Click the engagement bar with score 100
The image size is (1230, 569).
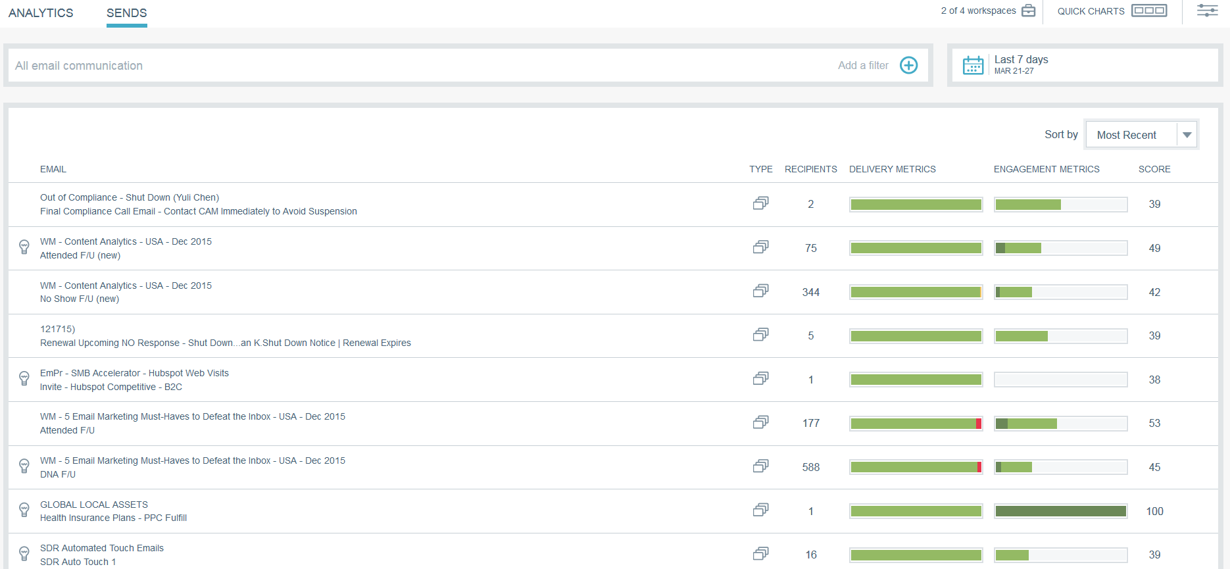pos(1060,511)
